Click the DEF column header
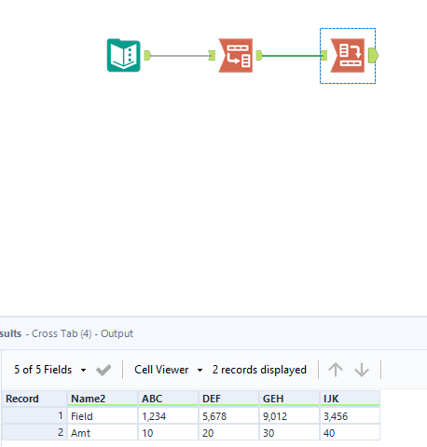The image size is (427, 447). coord(228,399)
